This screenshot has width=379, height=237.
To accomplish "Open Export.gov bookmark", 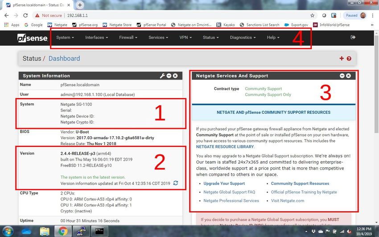I will click(296, 25).
